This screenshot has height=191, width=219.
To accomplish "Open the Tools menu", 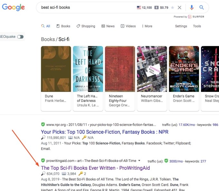I will tap(197, 26).
